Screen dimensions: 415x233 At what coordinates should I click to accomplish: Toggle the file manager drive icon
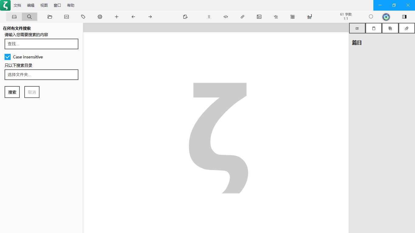pos(14,17)
